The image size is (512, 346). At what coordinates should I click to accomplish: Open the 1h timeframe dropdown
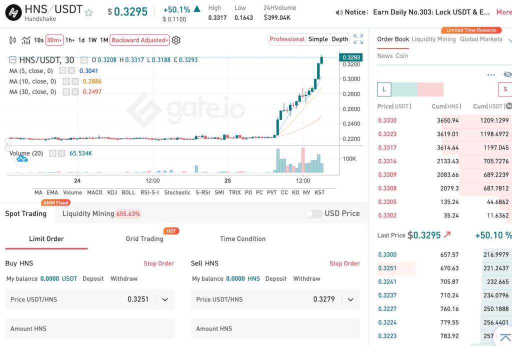pos(70,40)
